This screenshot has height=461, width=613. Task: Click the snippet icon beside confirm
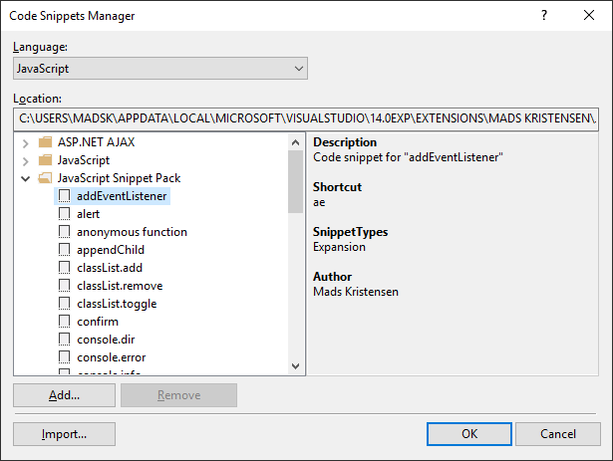click(65, 322)
